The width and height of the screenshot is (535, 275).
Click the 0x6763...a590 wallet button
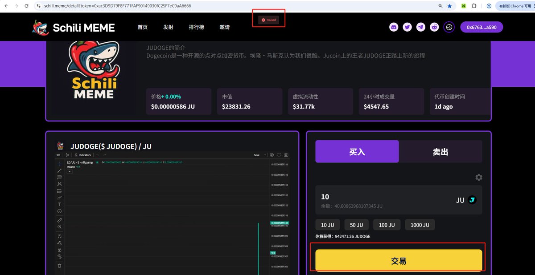click(481, 27)
